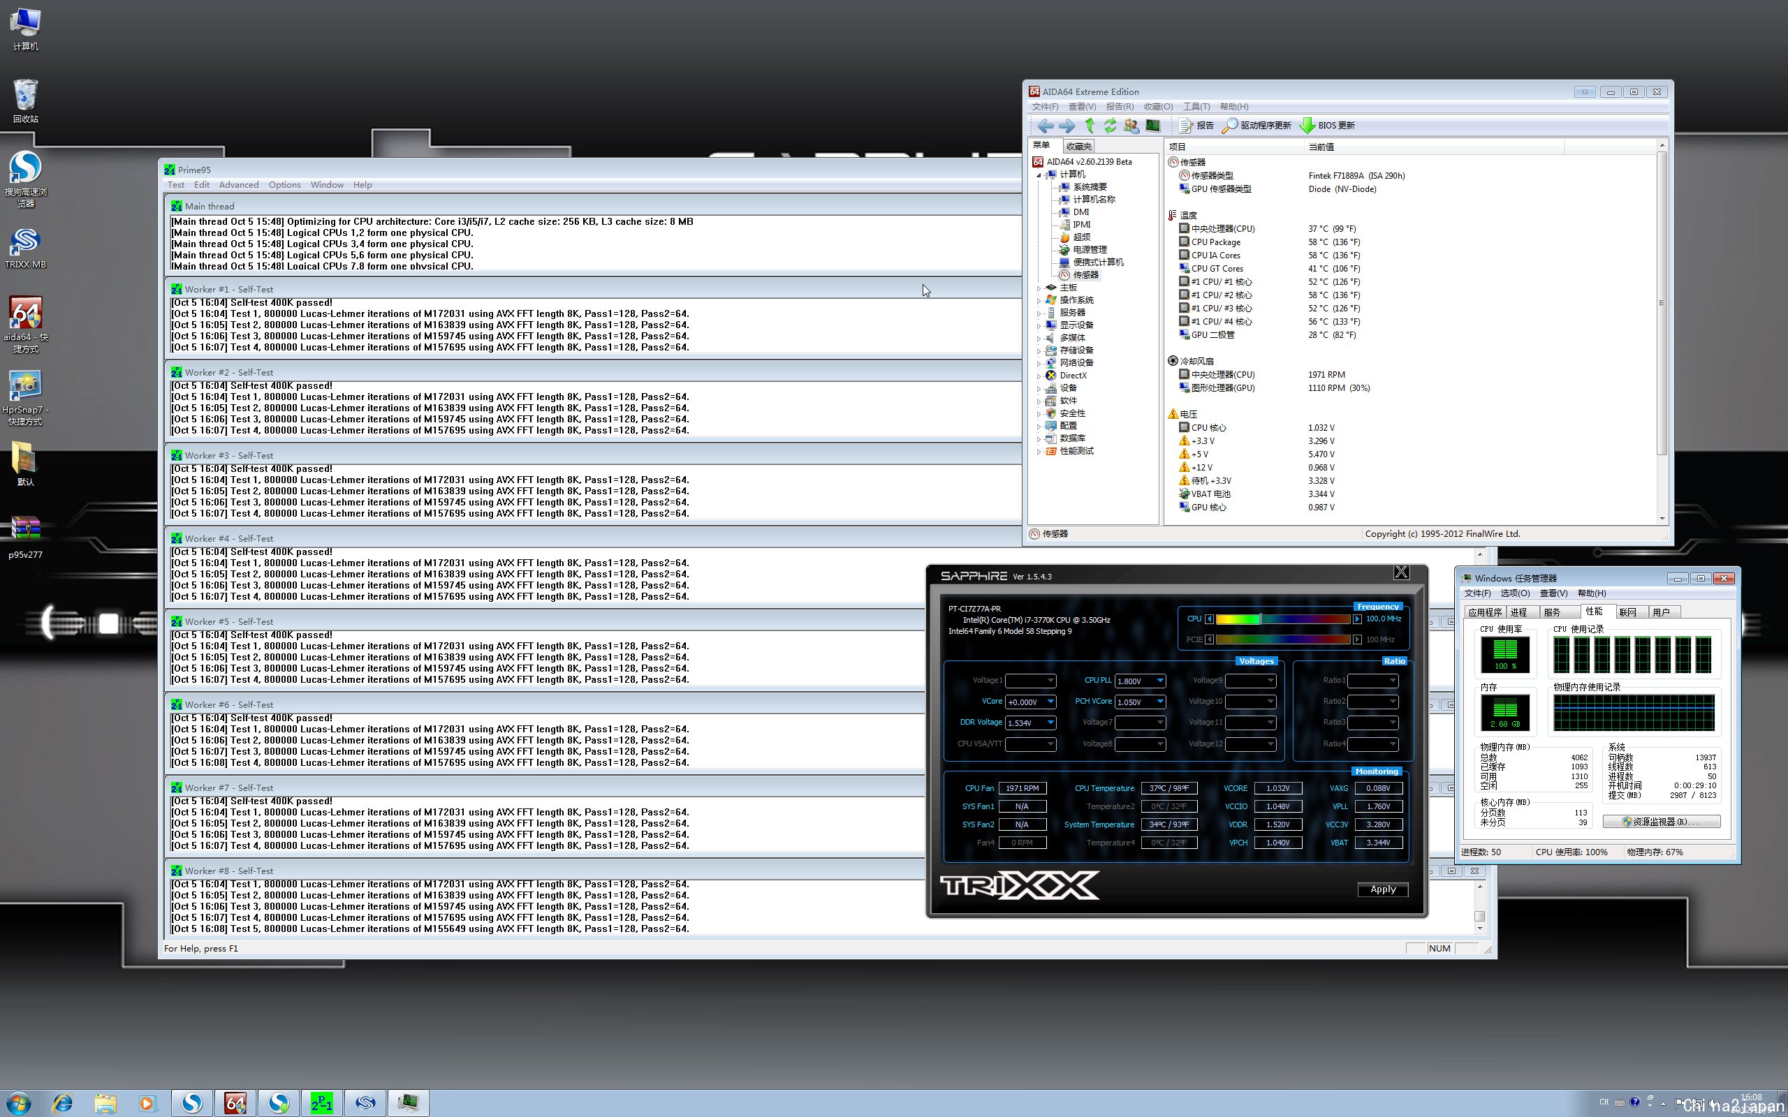Expand the 性能测试 tree node

click(x=1038, y=452)
